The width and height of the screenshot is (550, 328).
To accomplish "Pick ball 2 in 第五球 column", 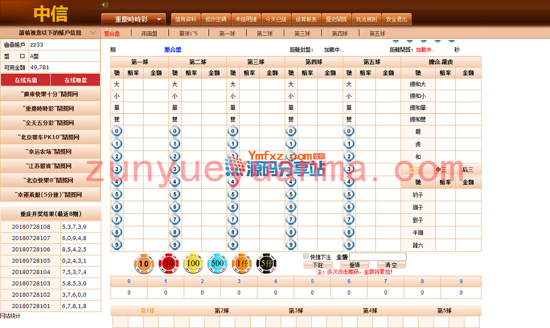I will 349,157.
